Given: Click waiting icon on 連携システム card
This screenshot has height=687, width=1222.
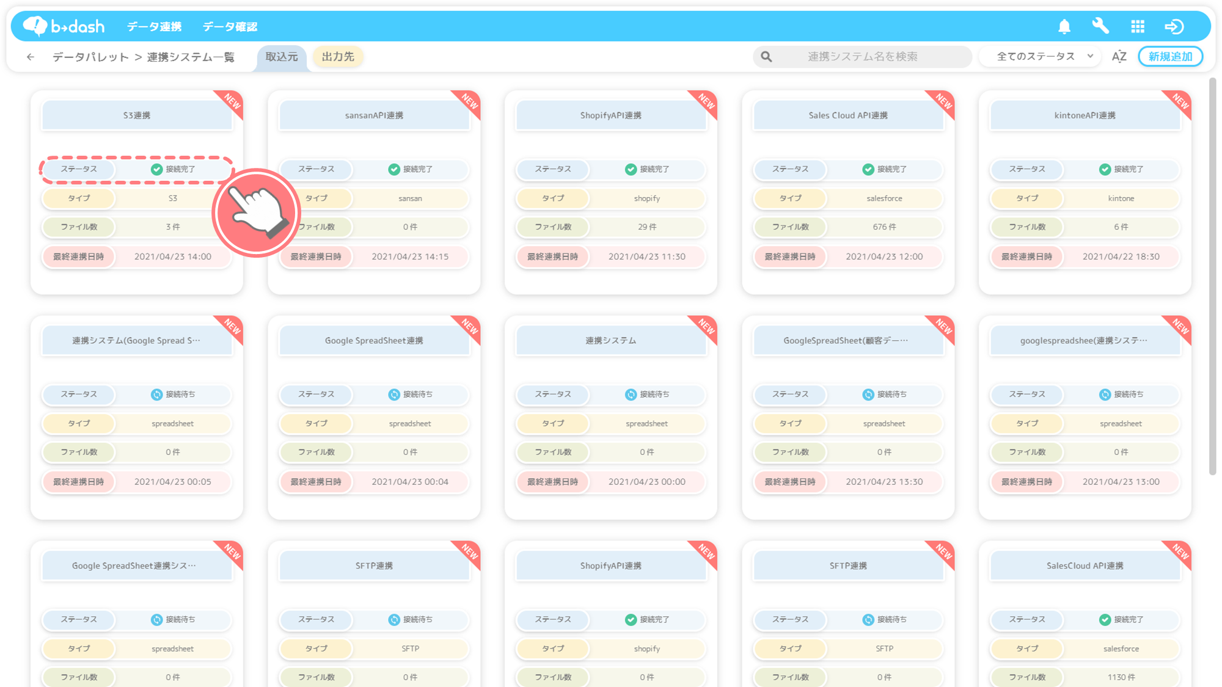Looking at the screenshot, I should coord(631,394).
